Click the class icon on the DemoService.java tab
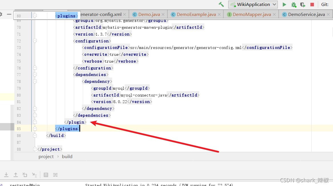Image resolution: width=333 pixels, height=186 pixels. [284, 15]
